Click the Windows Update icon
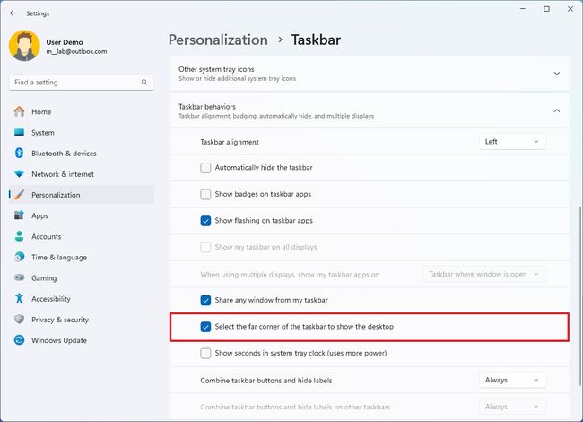This screenshot has width=583, height=422. 19,340
